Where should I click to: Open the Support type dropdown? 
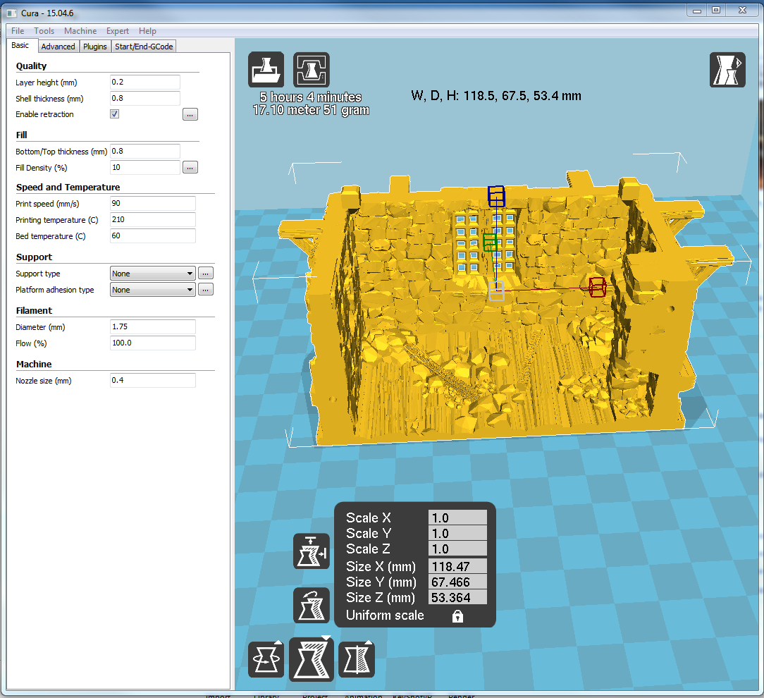[153, 274]
